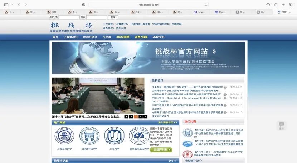Open 了解挑战杯 navigation item
297x163 pixels.
pos(70,37)
